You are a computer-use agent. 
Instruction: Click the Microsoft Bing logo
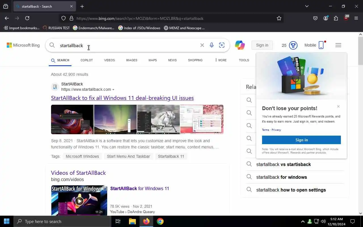(23, 45)
